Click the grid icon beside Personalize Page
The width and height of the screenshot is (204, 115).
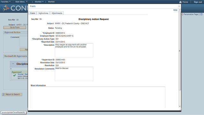[201, 14]
